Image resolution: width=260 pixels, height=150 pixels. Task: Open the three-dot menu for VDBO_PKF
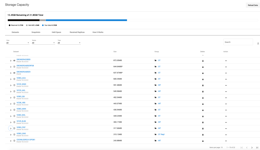226,129
